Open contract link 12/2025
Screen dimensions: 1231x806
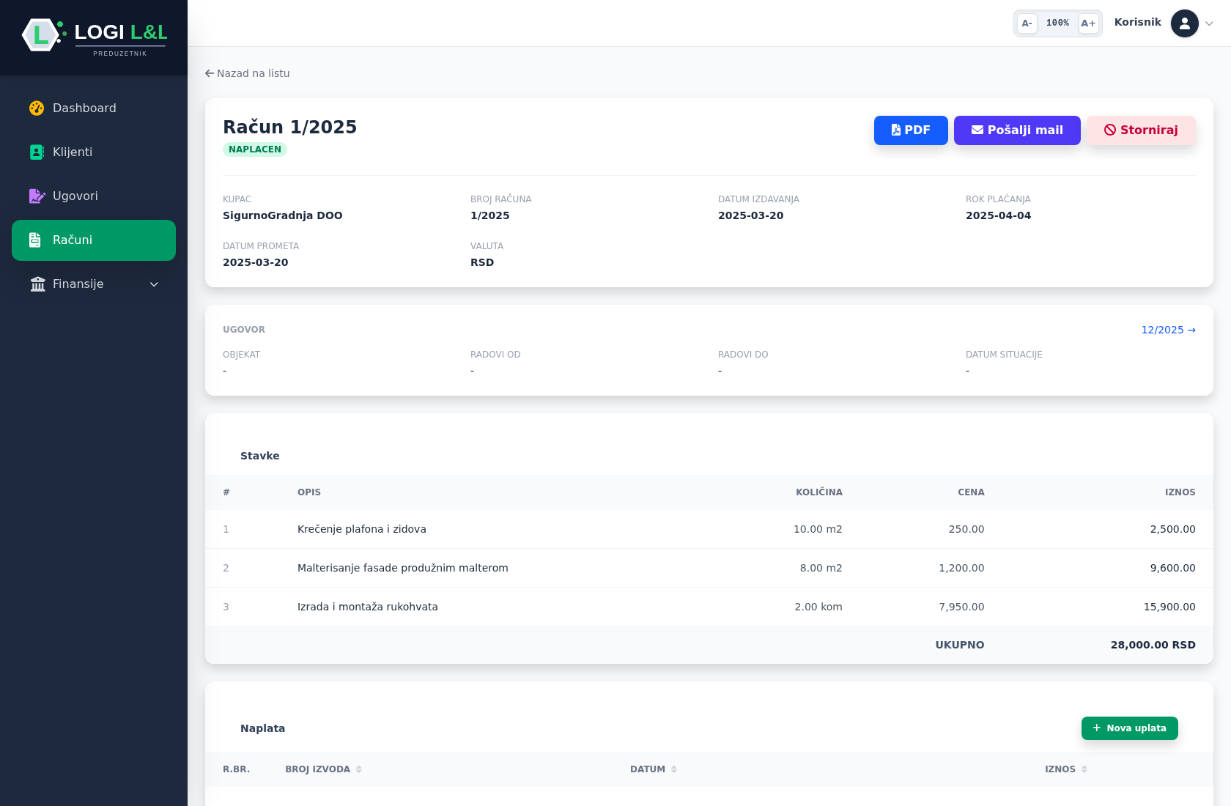pyautogui.click(x=1168, y=330)
